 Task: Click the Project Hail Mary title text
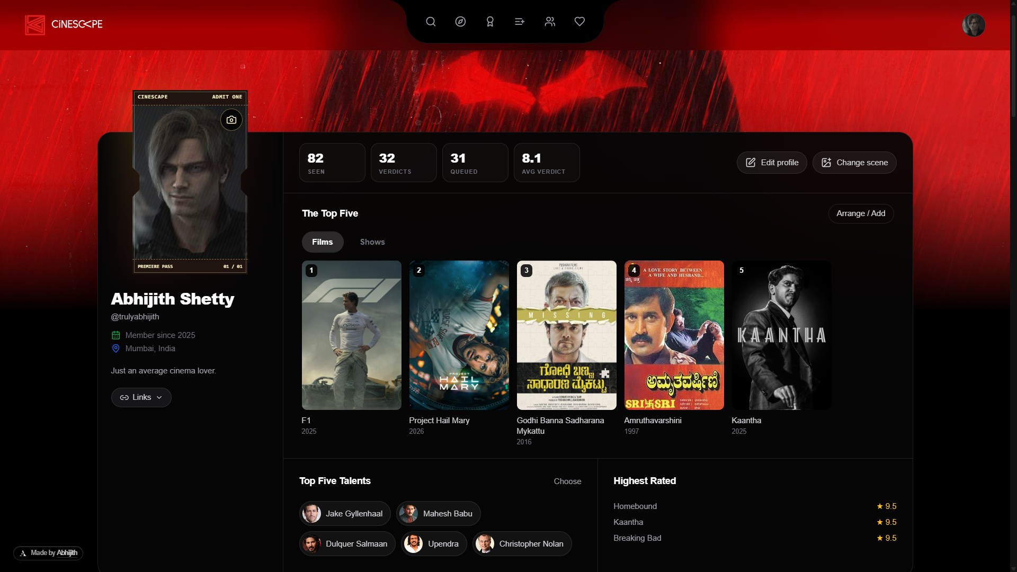(x=439, y=421)
